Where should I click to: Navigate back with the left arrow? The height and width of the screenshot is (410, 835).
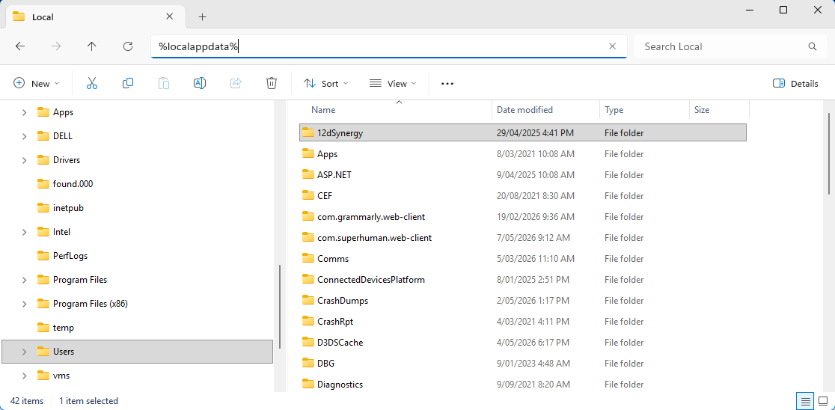20,46
